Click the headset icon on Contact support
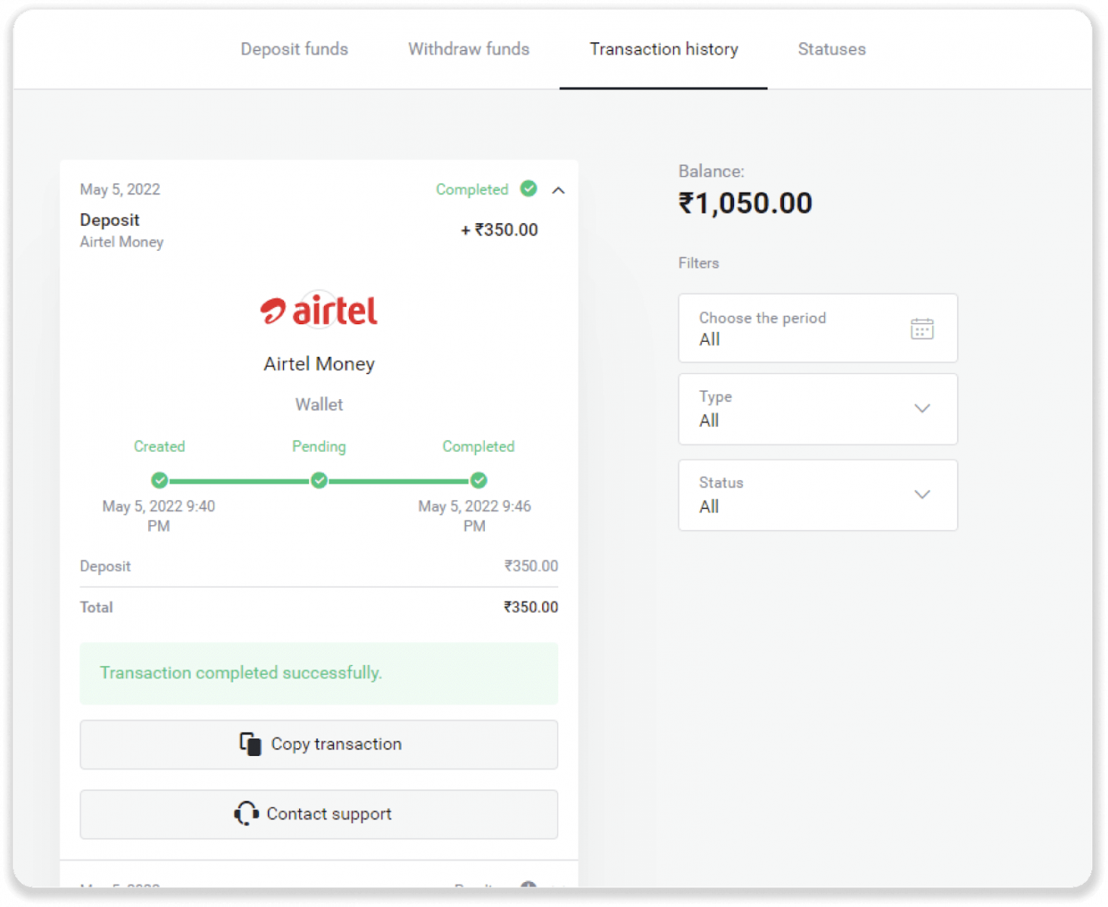The image size is (1108, 907). [246, 813]
